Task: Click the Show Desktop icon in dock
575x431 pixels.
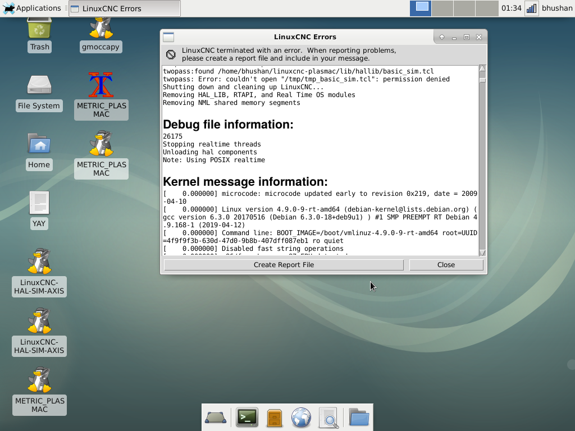Action: [216, 418]
